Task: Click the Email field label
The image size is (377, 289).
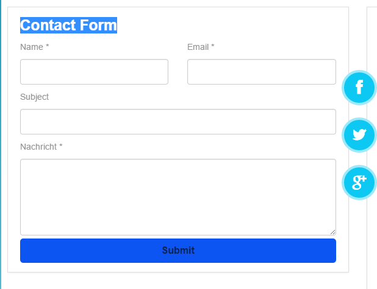Action: click(198, 47)
